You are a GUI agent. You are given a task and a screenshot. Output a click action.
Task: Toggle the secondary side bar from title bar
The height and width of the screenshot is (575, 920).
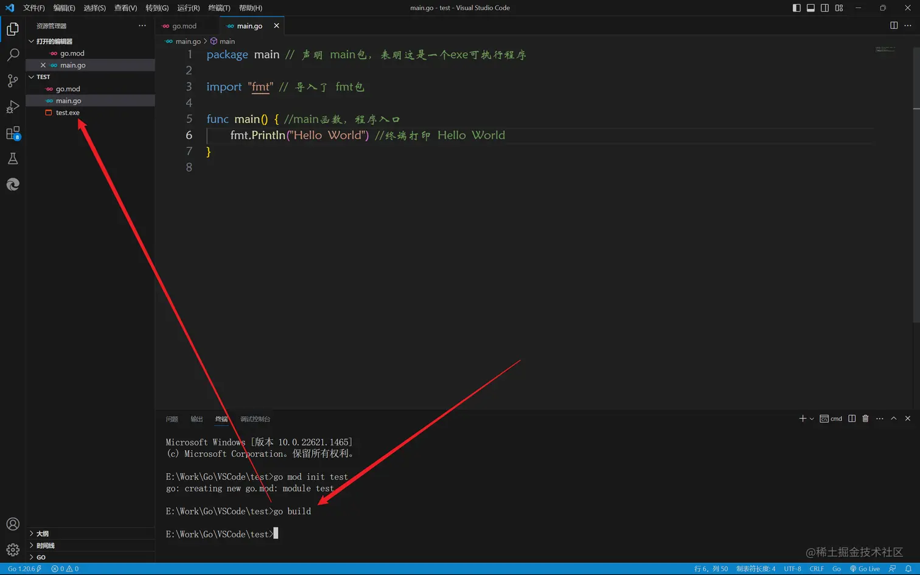824,8
